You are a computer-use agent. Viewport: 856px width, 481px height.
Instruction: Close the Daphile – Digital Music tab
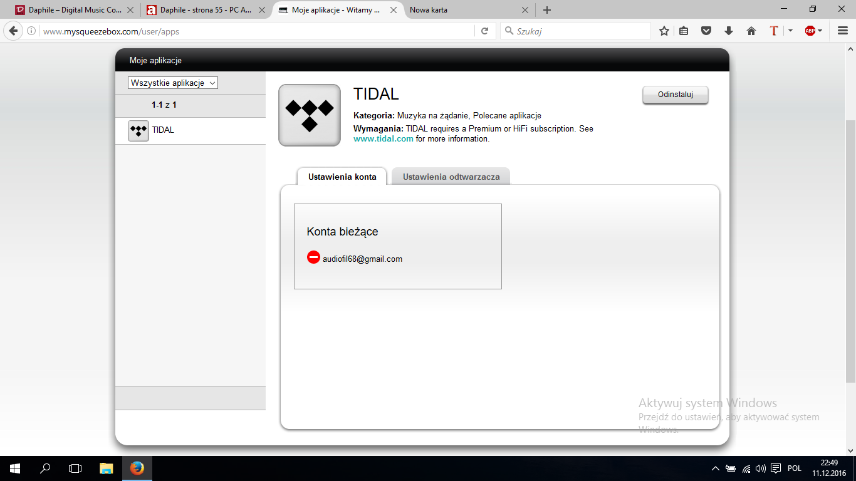tap(130, 10)
